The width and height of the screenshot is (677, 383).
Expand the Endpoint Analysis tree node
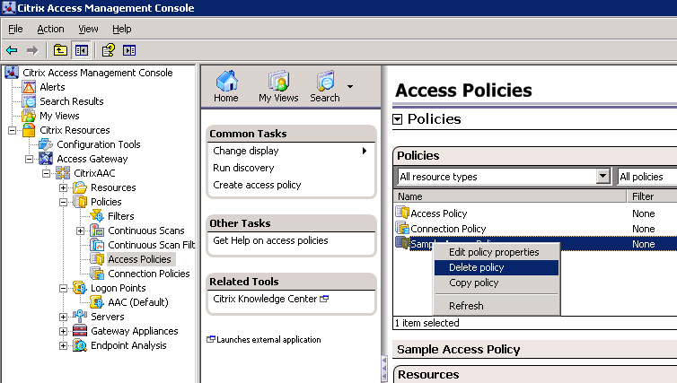point(63,345)
